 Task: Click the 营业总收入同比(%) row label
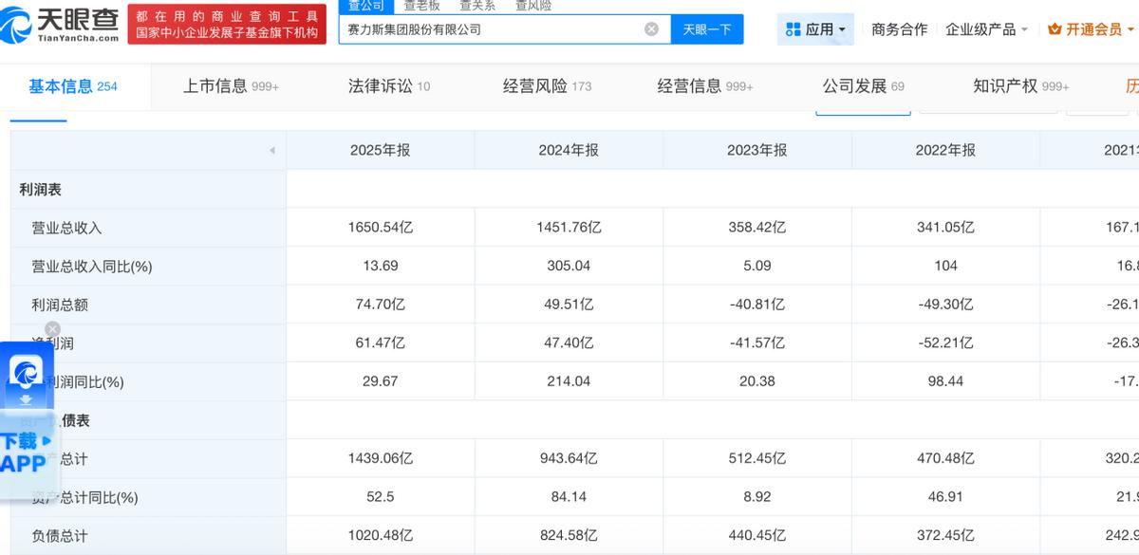[x=92, y=267]
